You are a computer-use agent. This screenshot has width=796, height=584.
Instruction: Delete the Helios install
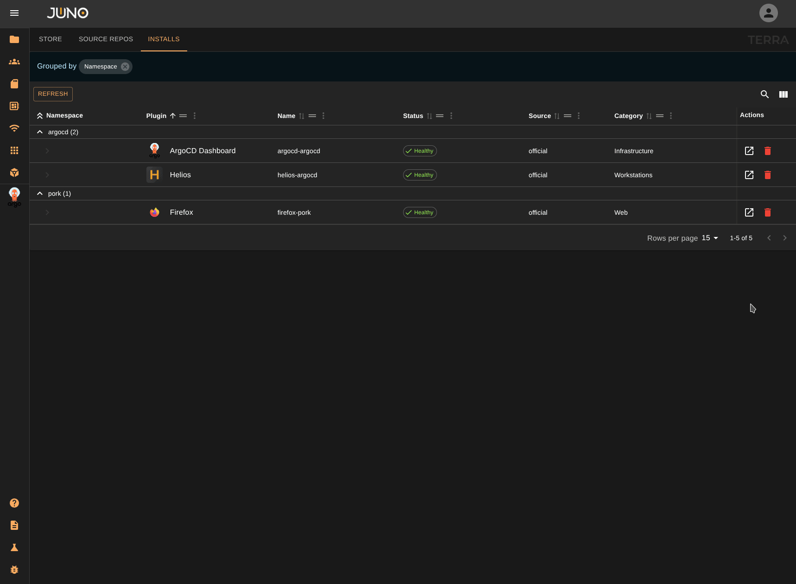[767, 175]
